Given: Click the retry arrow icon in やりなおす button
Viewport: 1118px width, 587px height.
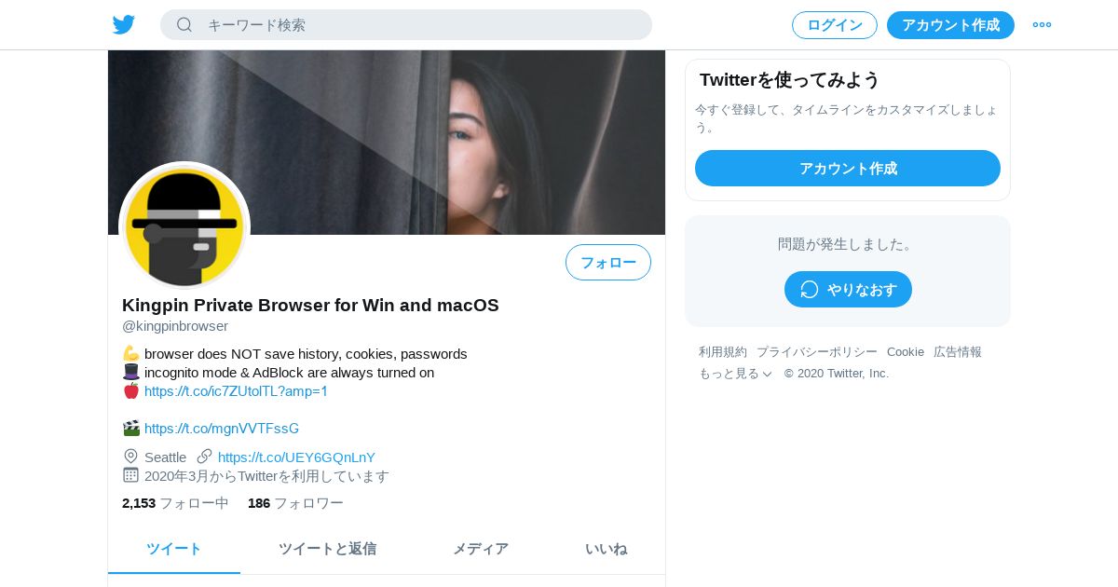Looking at the screenshot, I should pos(809,289).
